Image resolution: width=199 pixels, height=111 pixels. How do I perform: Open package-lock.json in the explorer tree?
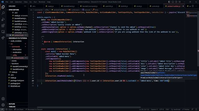point(17,80)
